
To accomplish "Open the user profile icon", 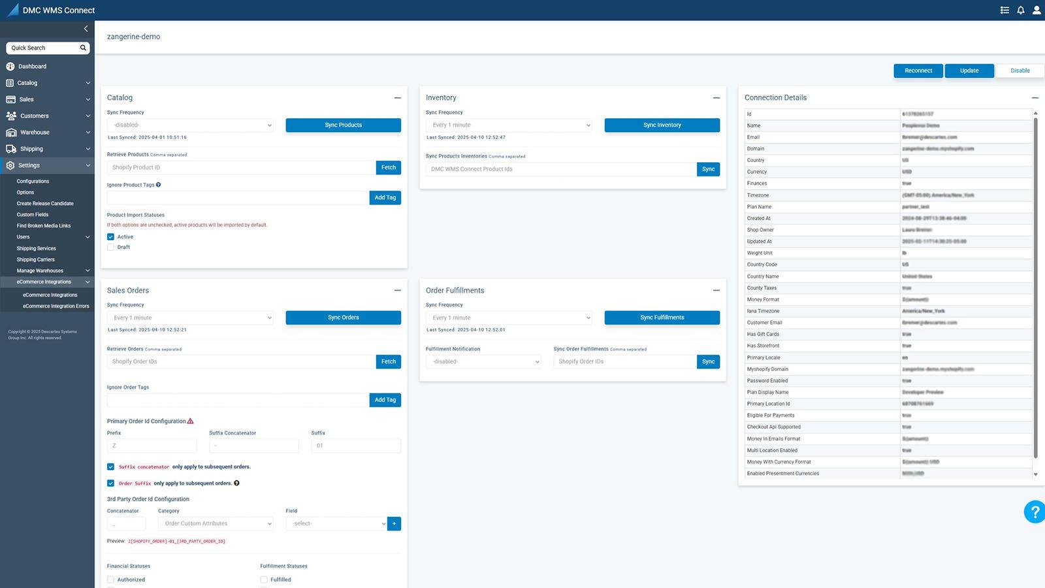I will (x=1036, y=10).
